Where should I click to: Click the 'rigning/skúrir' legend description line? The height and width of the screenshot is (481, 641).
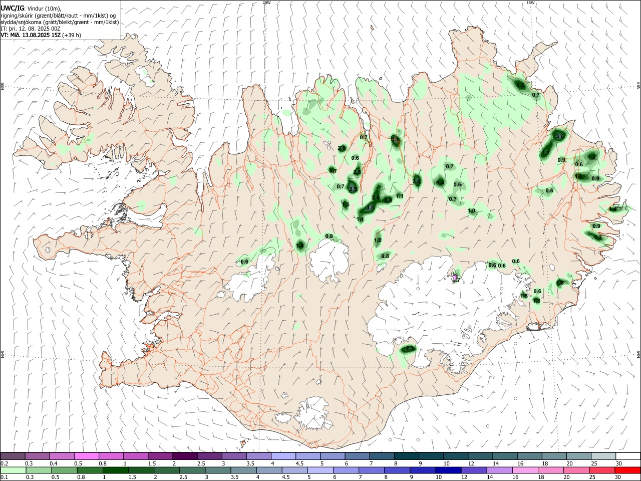59,16
